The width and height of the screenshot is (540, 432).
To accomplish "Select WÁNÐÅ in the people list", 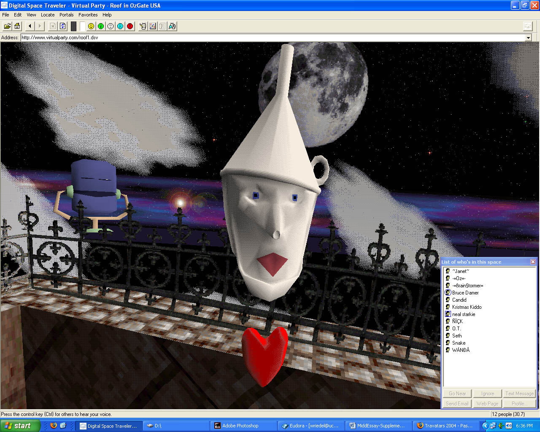I will tap(461, 350).
